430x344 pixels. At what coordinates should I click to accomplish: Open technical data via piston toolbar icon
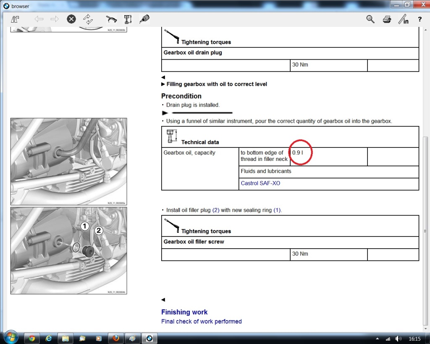pyautogui.click(x=128, y=19)
